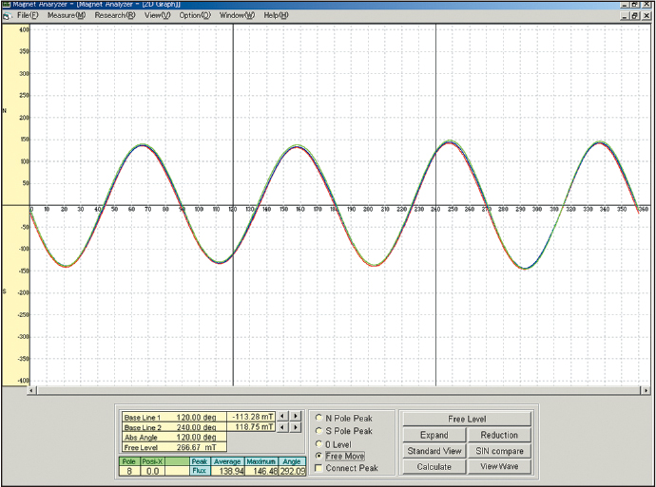Enable the Connect Peak checkbox
Image resolution: width=656 pixels, height=487 pixels.
[318, 468]
